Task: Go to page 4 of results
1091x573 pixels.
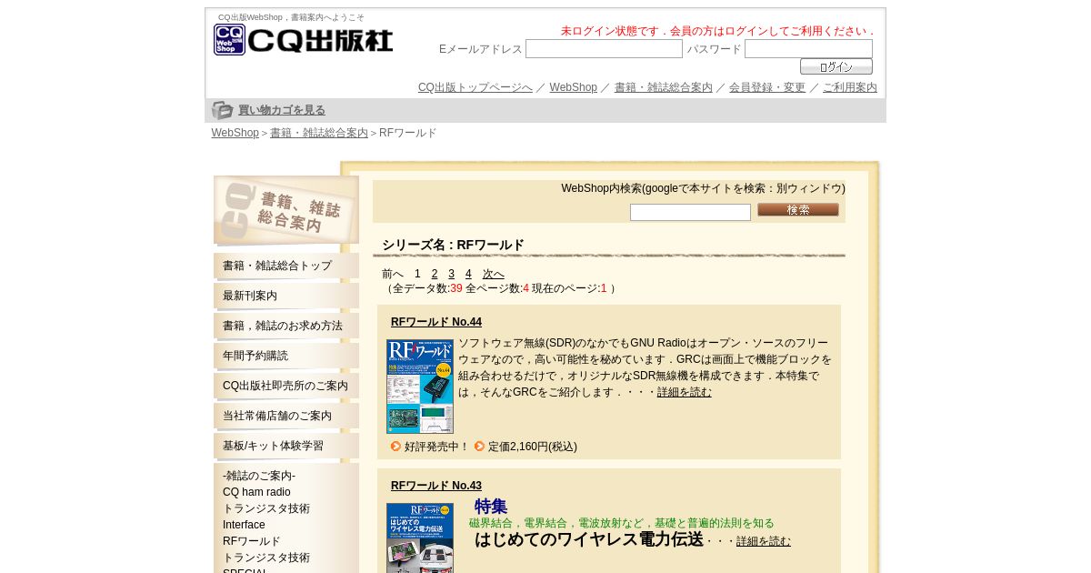Action: pyautogui.click(x=468, y=274)
